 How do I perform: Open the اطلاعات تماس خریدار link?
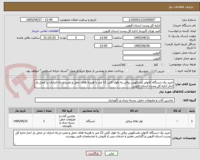click(x=45, y=31)
